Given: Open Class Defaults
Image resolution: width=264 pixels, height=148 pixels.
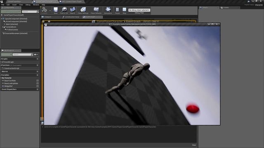Looking at the screenshot, I should tap(96, 10).
